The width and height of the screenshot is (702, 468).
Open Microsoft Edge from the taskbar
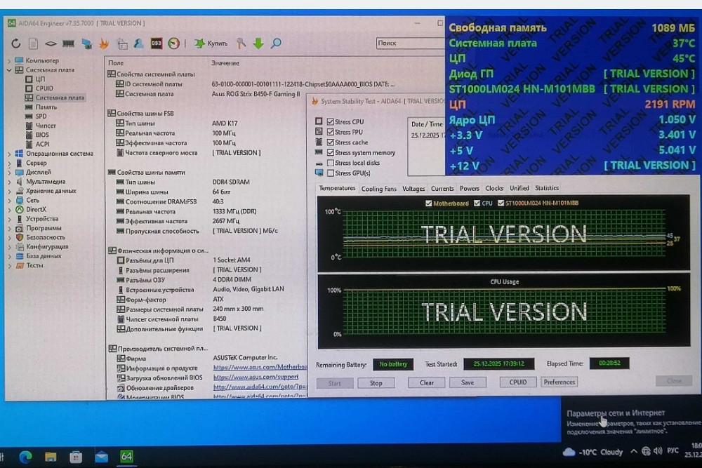(x=25, y=457)
